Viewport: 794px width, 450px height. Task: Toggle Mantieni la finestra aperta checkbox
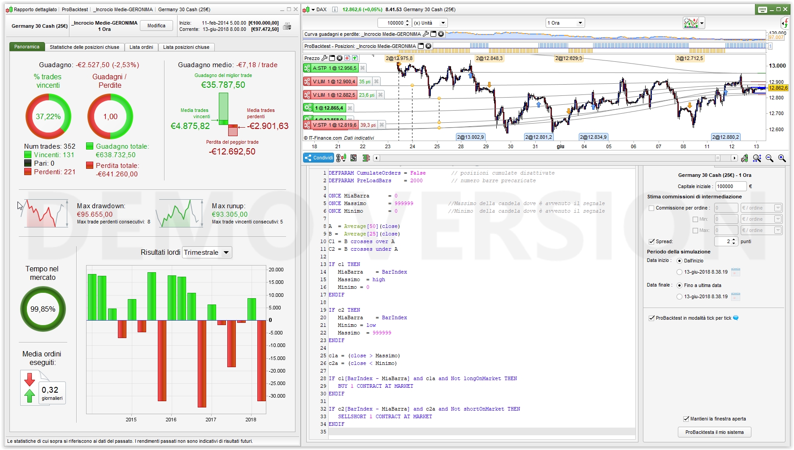point(686,419)
